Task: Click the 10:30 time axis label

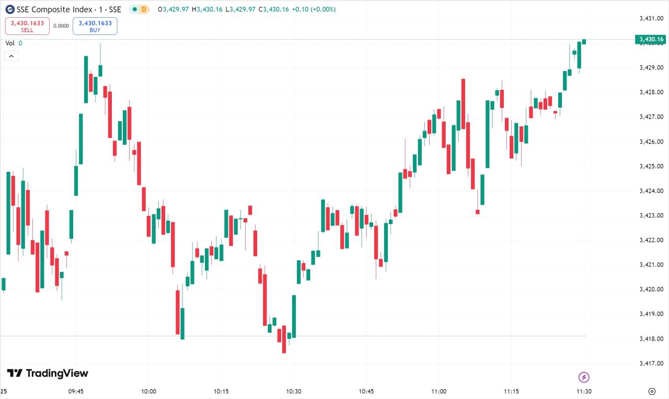Action: click(x=294, y=391)
